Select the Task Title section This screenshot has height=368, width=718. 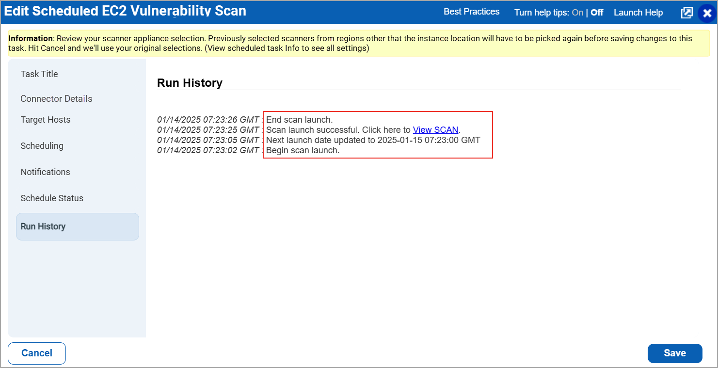click(39, 74)
